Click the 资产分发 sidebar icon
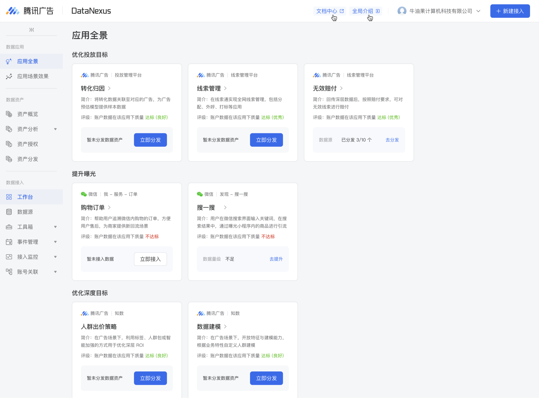The height and width of the screenshot is (398, 539). (x=9, y=159)
